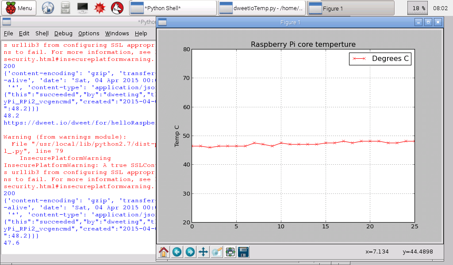Select the Zoom to rectangle tool
453x265 pixels.
[217, 252]
